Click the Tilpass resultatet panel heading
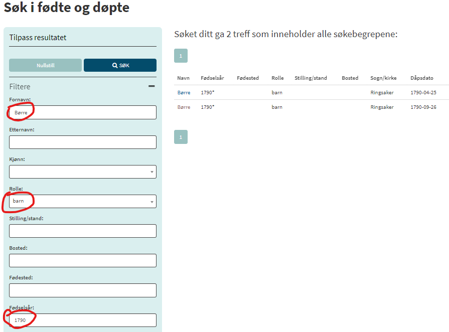 point(38,38)
